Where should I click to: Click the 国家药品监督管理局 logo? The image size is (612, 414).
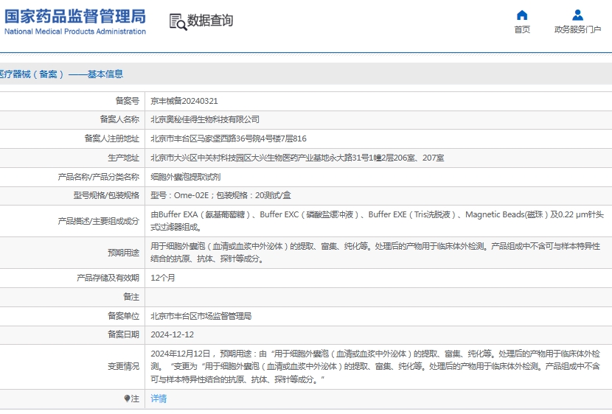pos(75,17)
